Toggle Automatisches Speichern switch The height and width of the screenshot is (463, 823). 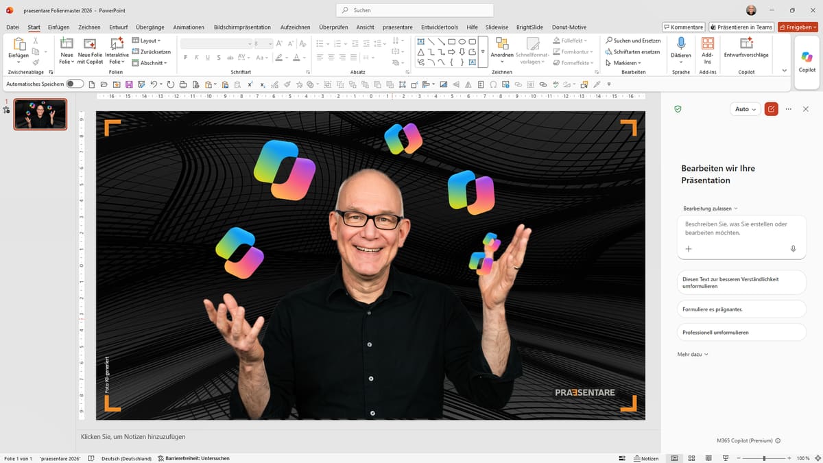[75, 84]
